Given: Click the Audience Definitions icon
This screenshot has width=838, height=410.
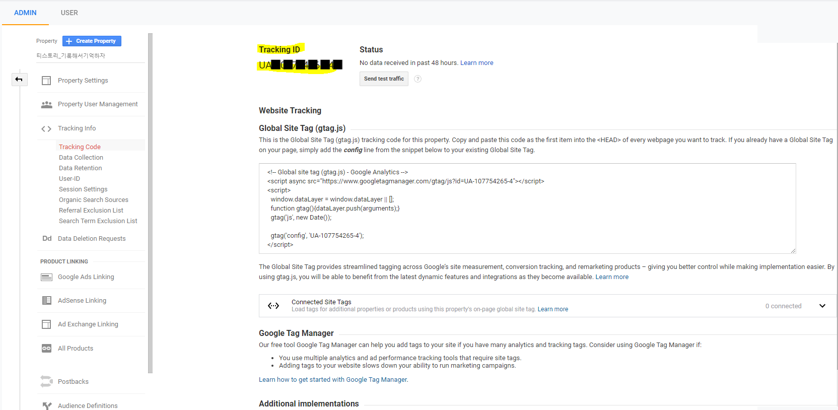Looking at the screenshot, I should [x=47, y=406].
